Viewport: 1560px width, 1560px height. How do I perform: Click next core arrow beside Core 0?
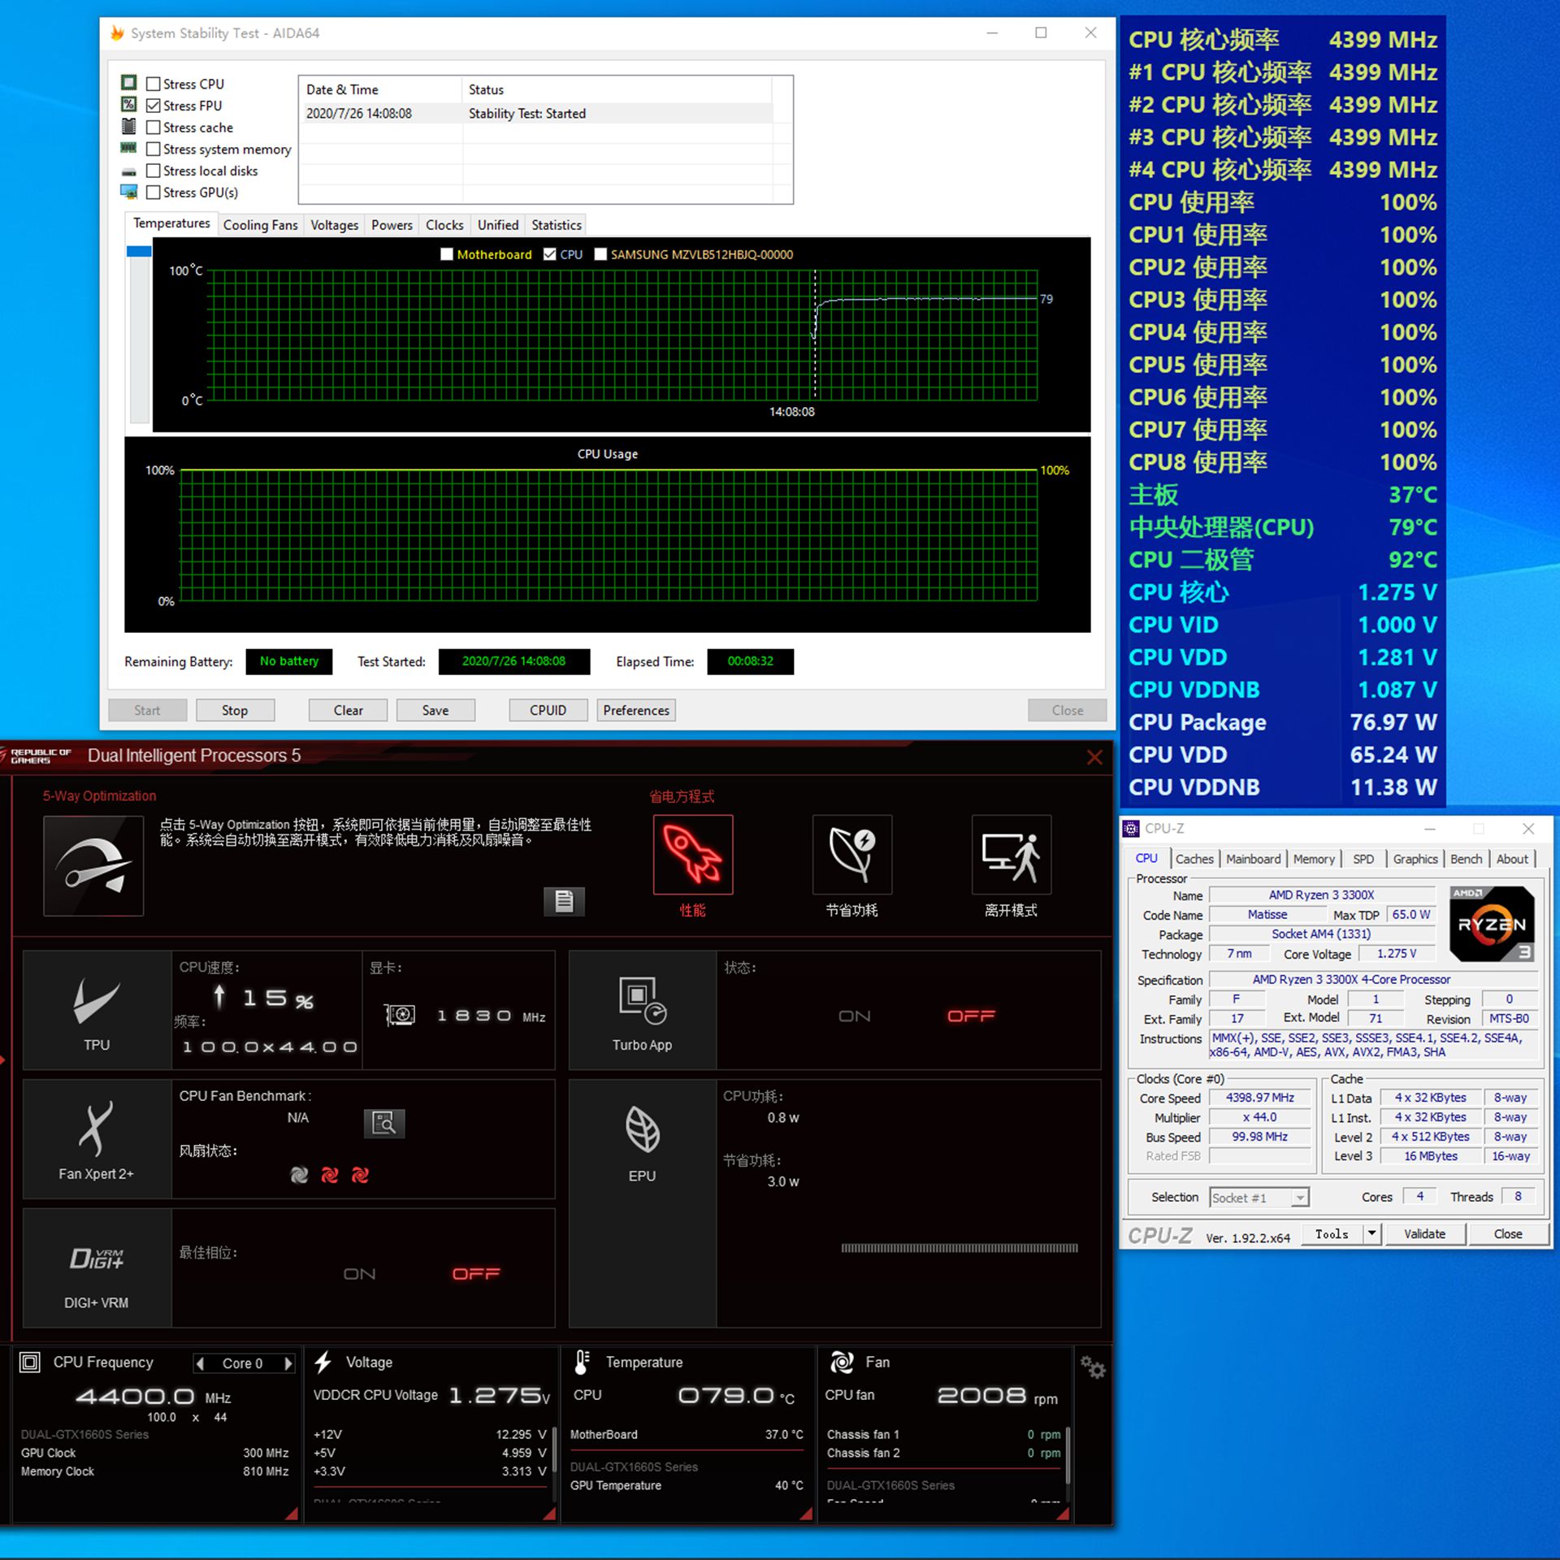coord(288,1363)
